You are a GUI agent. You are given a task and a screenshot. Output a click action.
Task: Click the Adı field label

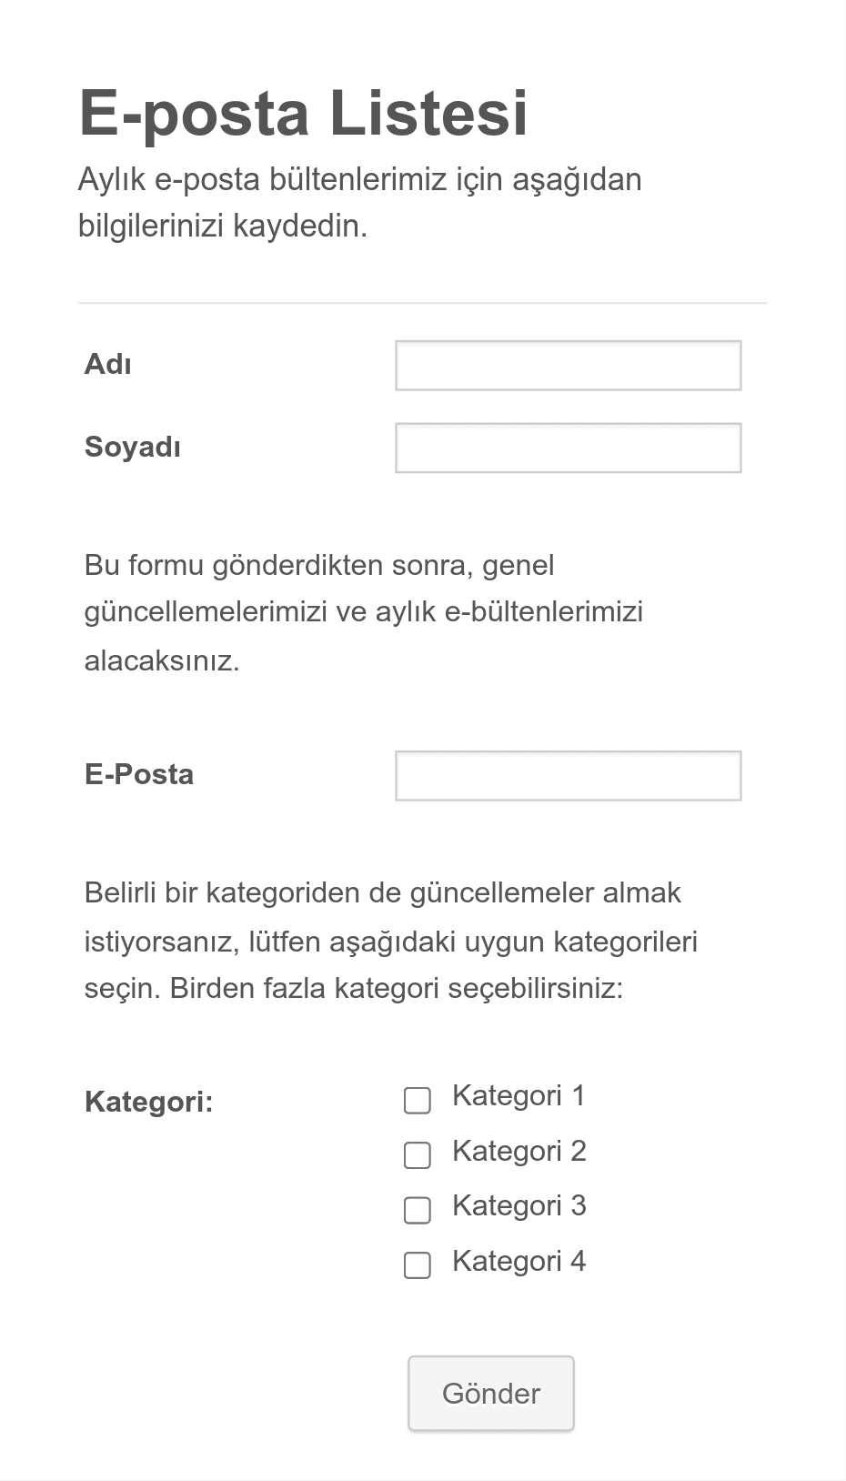(x=107, y=365)
